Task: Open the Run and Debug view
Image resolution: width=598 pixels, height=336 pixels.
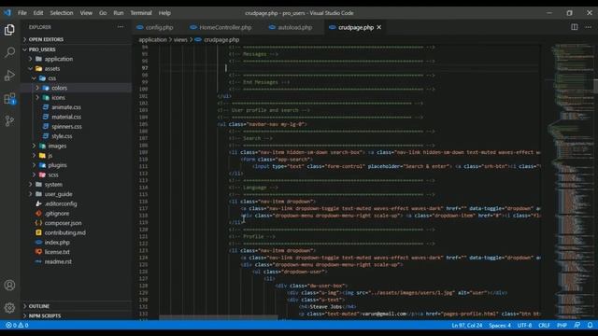Action: tap(9, 75)
